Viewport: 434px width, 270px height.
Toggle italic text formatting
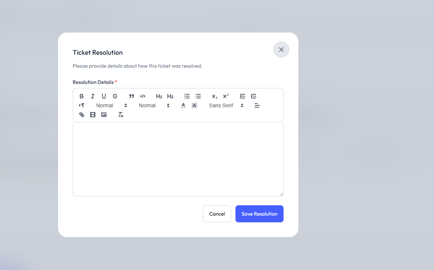pos(93,96)
